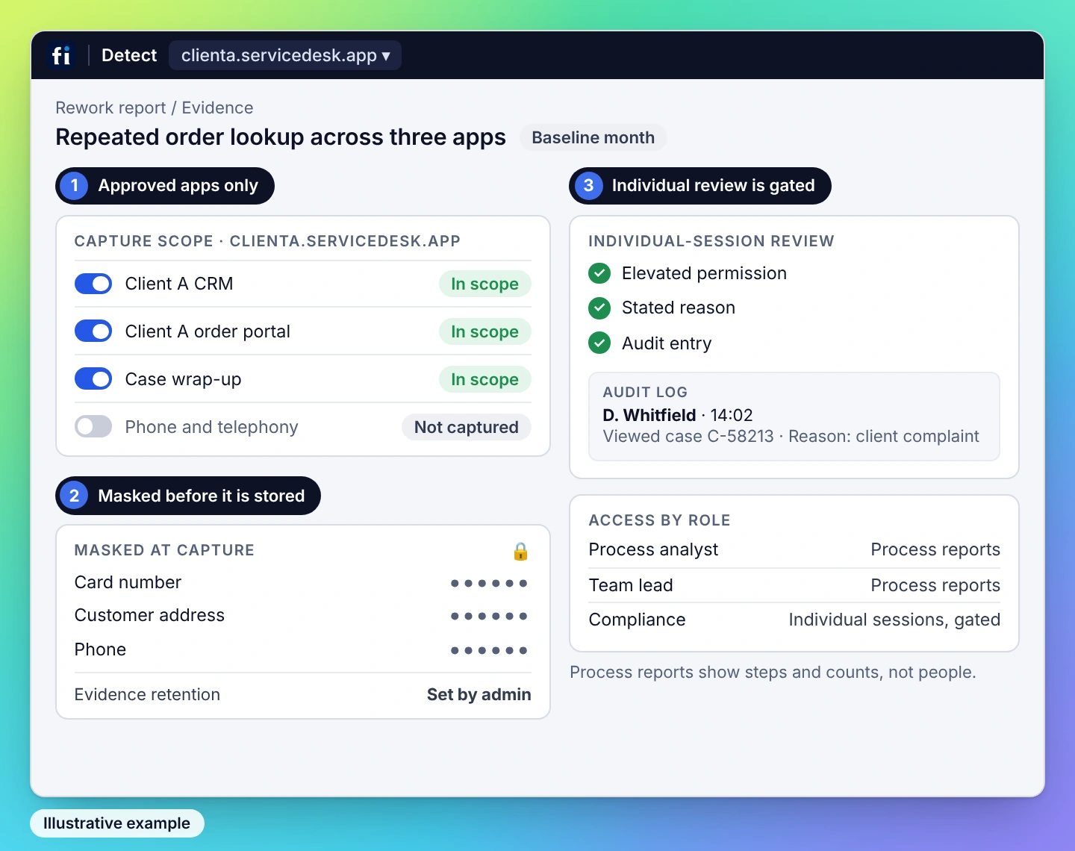Open the Detect section in the header
The width and height of the screenshot is (1075, 851).
(129, 55)
